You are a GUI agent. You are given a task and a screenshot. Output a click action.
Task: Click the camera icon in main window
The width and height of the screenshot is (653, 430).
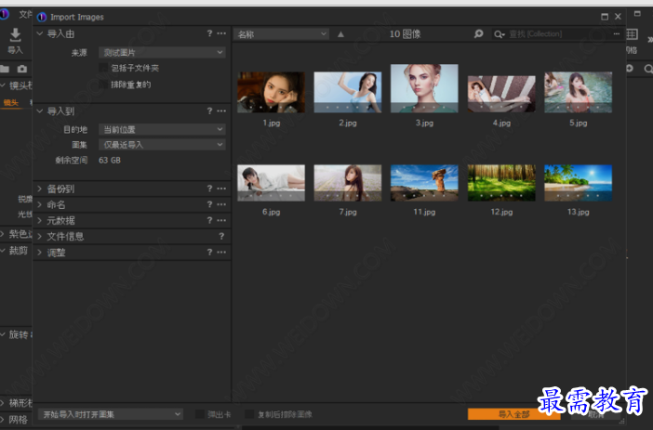point(22,69)
